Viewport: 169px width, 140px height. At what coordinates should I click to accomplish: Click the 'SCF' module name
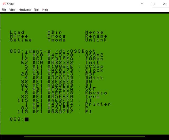coord(90,89)
